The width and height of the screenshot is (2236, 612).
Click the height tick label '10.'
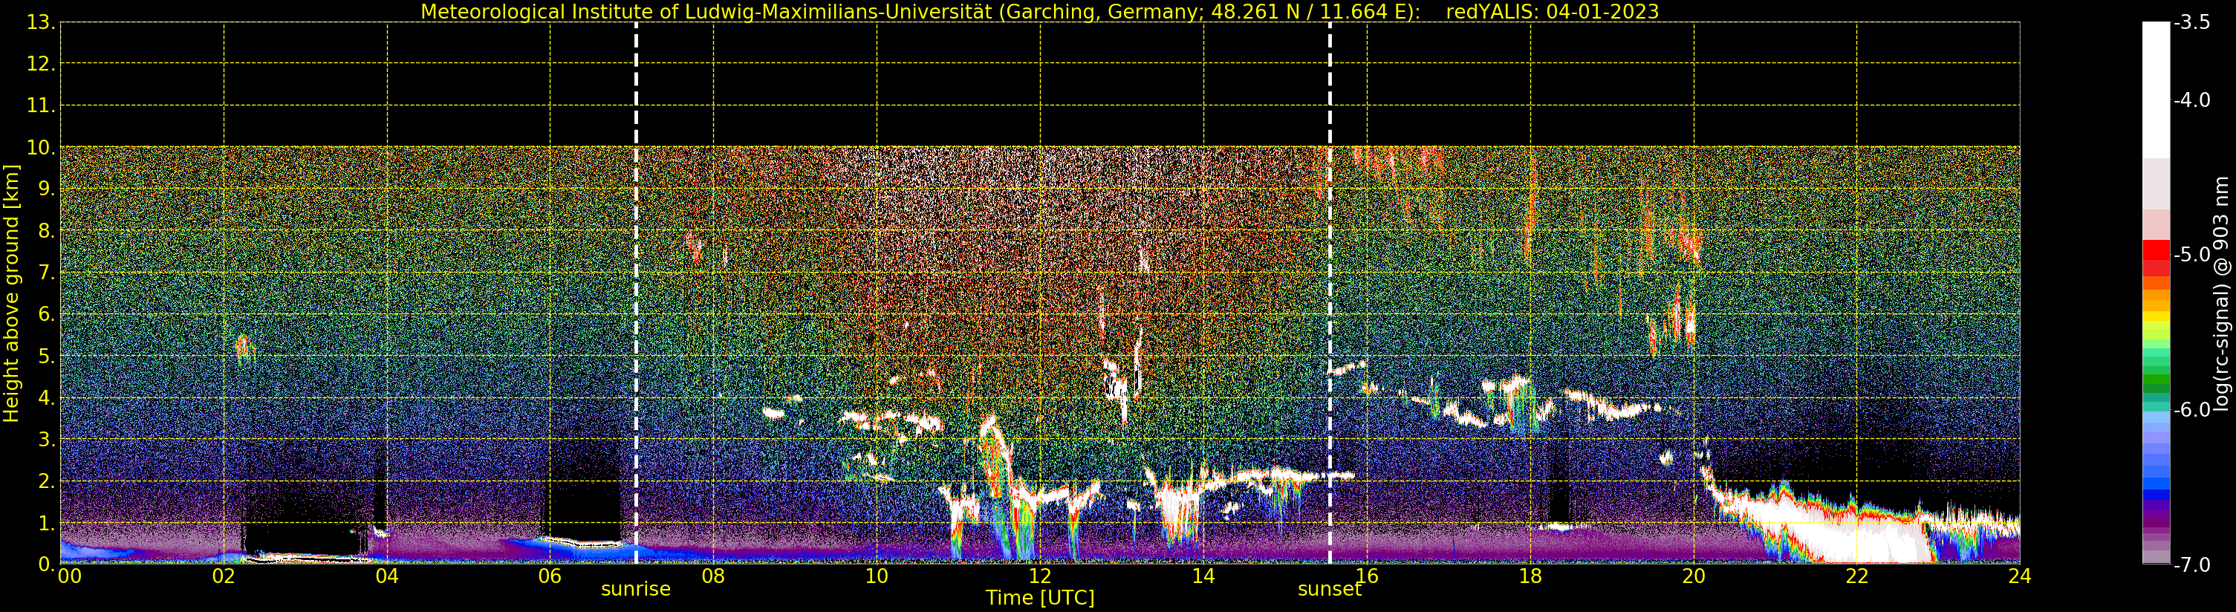point(41,148)
